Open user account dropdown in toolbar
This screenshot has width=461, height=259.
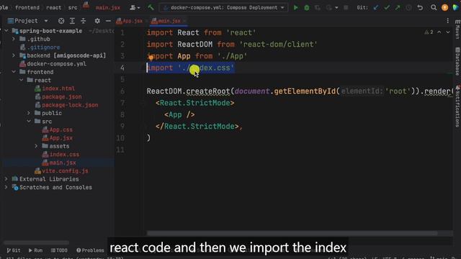135,8
